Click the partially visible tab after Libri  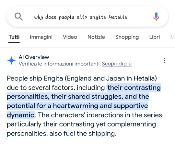tap(172, 37)
